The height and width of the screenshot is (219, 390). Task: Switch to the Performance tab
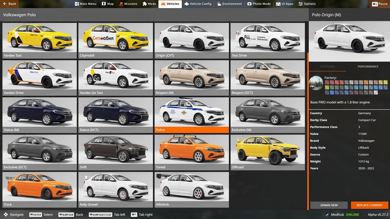(368, 67)
